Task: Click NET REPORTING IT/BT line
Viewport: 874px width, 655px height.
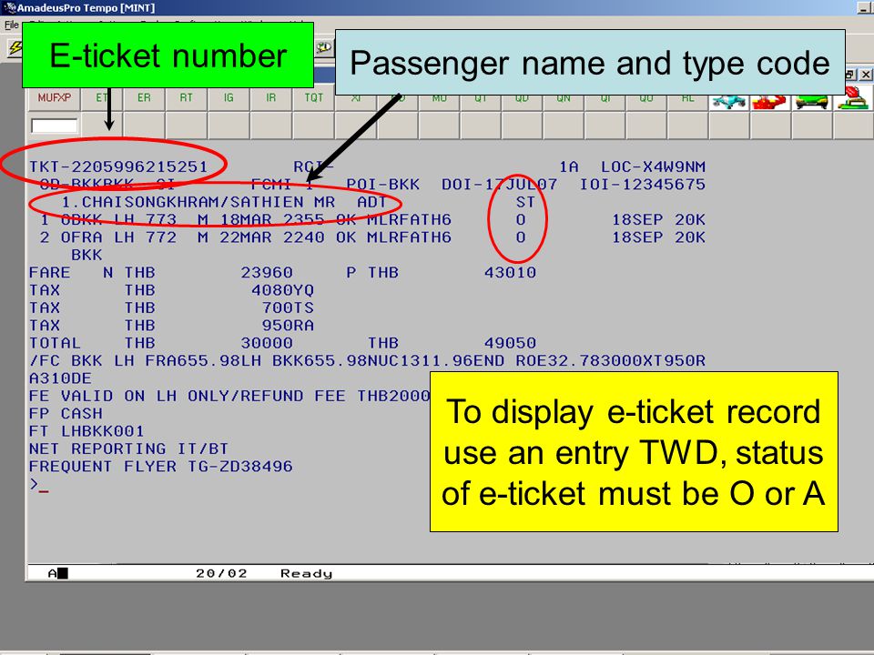Action: pos(128,448)
